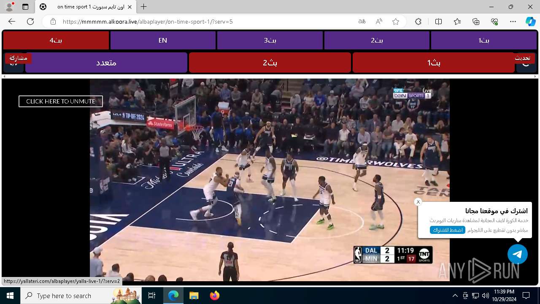Open browser Extensions icon
540x304 pixels.
tap(418, 22)
